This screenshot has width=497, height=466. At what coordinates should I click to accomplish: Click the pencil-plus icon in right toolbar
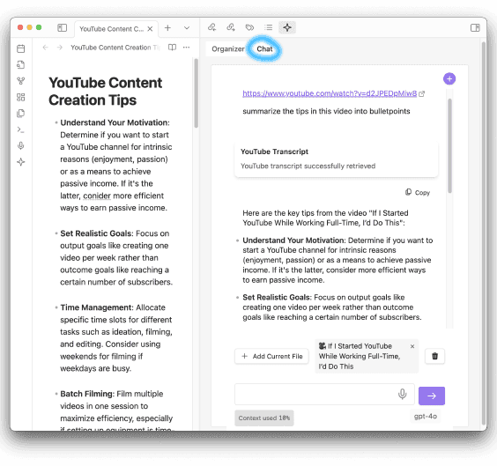click(211, 27)
